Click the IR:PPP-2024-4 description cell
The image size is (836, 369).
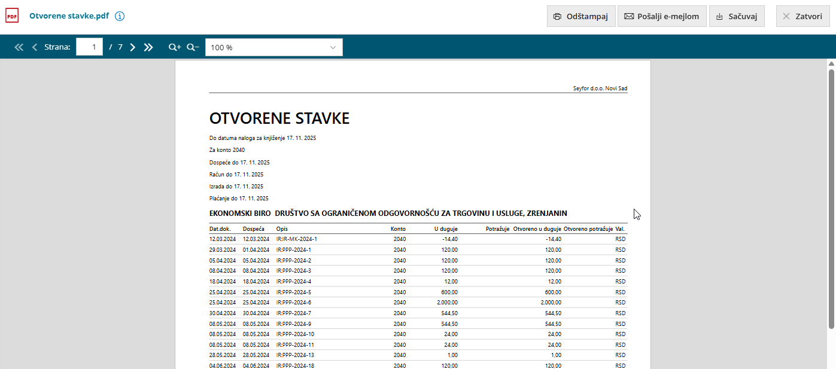(294, 282)
